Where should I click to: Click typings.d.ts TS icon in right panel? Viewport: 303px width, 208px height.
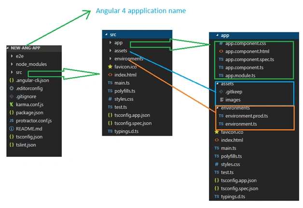[217, 196]
